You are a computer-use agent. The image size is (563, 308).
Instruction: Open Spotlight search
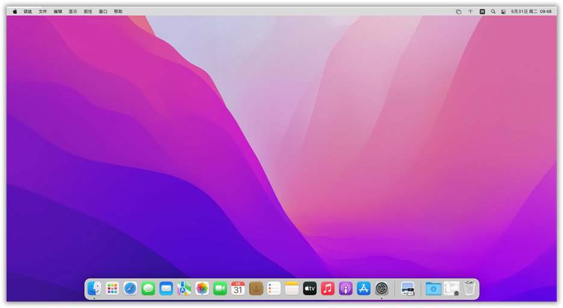(493, 11)
